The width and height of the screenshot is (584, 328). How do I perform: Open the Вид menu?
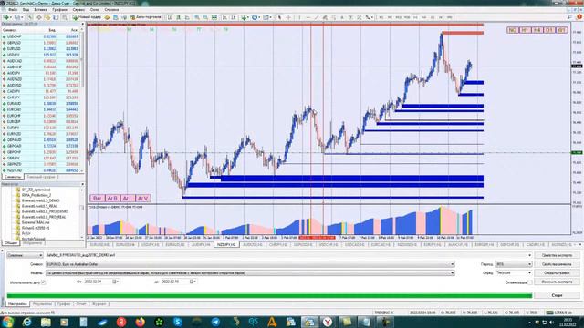click(26, 10)
